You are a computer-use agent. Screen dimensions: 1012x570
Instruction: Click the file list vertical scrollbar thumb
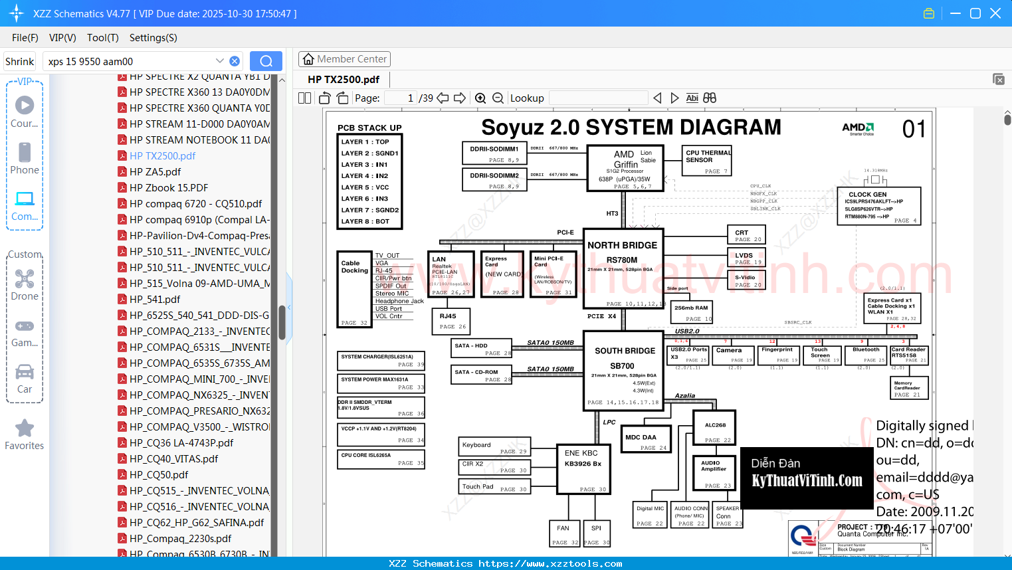click(x=282, y=323)
